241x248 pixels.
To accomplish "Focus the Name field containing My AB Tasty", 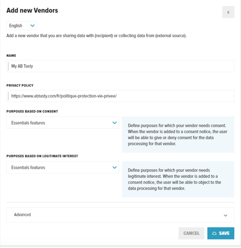I will click(x=120, y=66).
